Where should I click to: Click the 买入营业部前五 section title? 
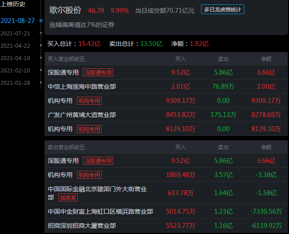(66, 59)
